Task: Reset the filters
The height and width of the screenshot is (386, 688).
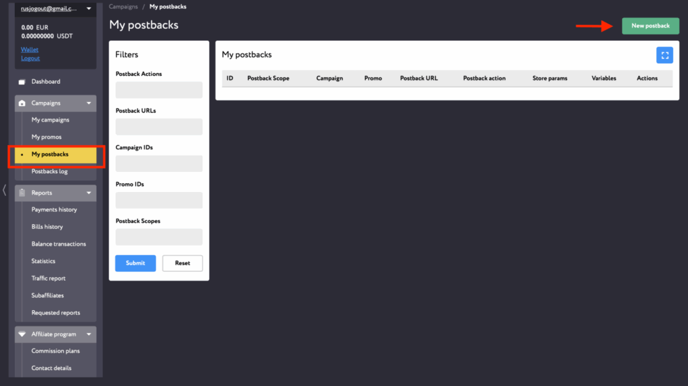Action: coord(182,263)
